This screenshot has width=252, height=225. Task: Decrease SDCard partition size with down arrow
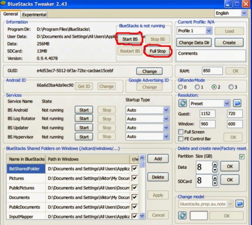click(214, 183)
